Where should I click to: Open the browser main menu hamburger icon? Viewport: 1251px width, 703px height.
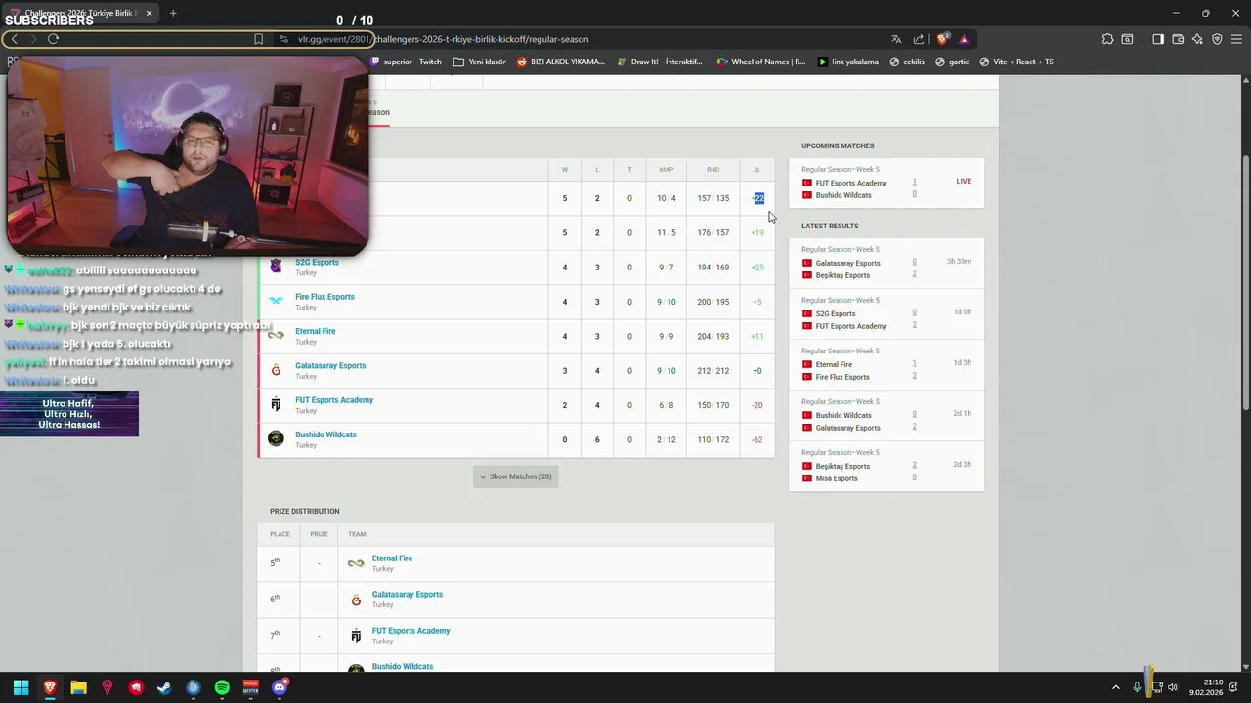point(1236,39)
